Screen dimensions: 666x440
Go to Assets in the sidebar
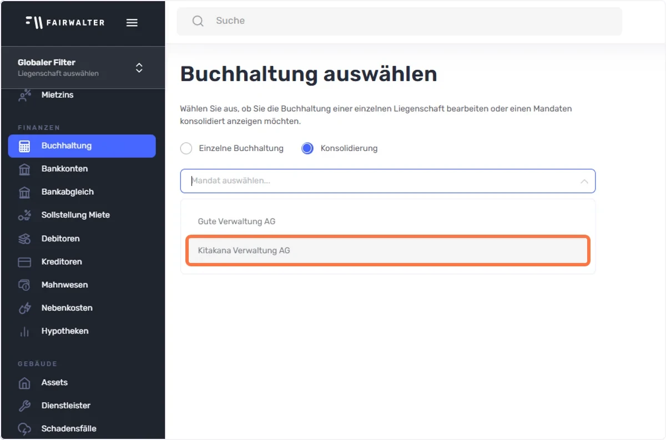(x=82, y=383)
